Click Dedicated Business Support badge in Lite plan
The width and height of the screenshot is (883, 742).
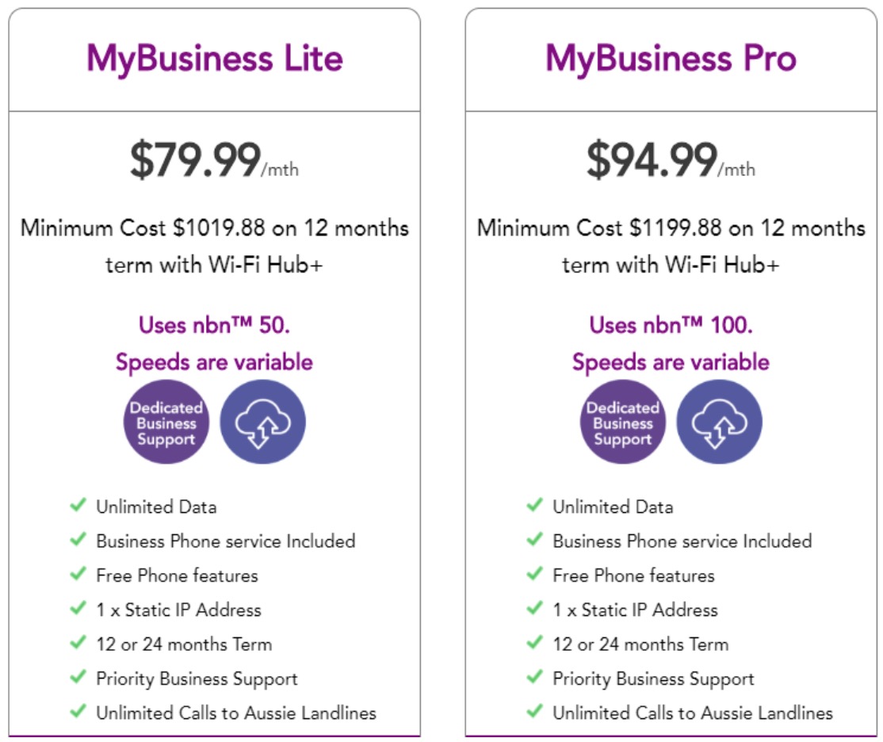tap(166, 423)
